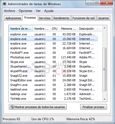
Task: Sort processes by the CPU column
Action: point(54,29)
